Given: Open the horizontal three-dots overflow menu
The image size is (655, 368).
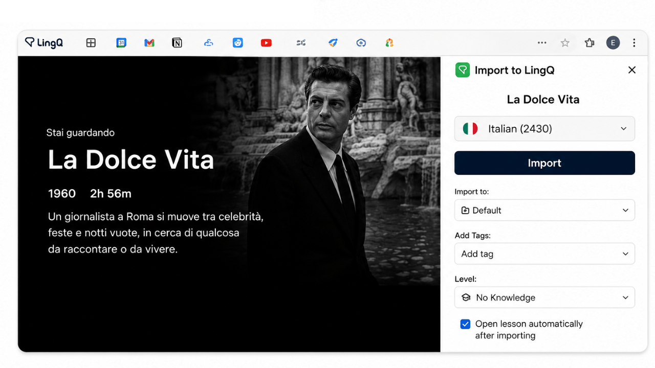Looking at the screenshot, I should (x=542, y=43).
